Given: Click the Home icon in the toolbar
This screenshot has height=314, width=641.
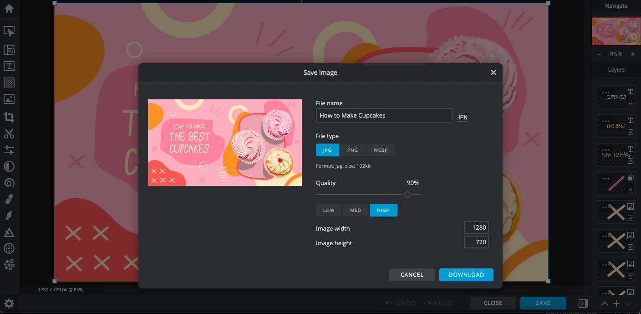Looking at the screenshot, I should click(9, 9).
